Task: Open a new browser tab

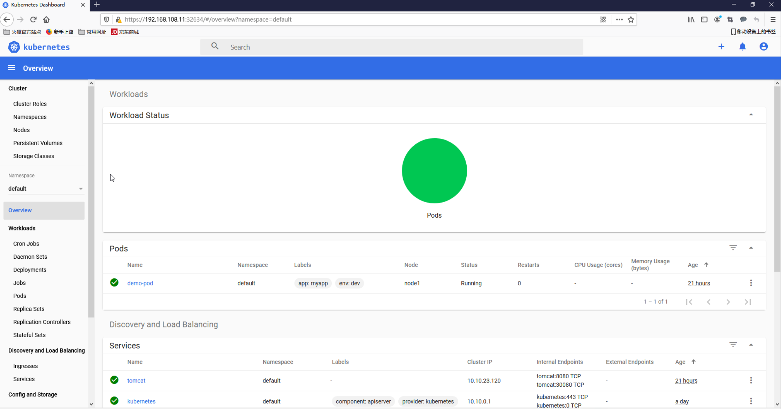Action: [97, 5]
